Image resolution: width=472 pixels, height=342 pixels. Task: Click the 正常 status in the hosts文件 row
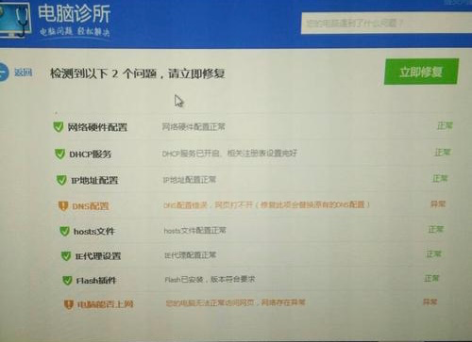click(436, 229)
